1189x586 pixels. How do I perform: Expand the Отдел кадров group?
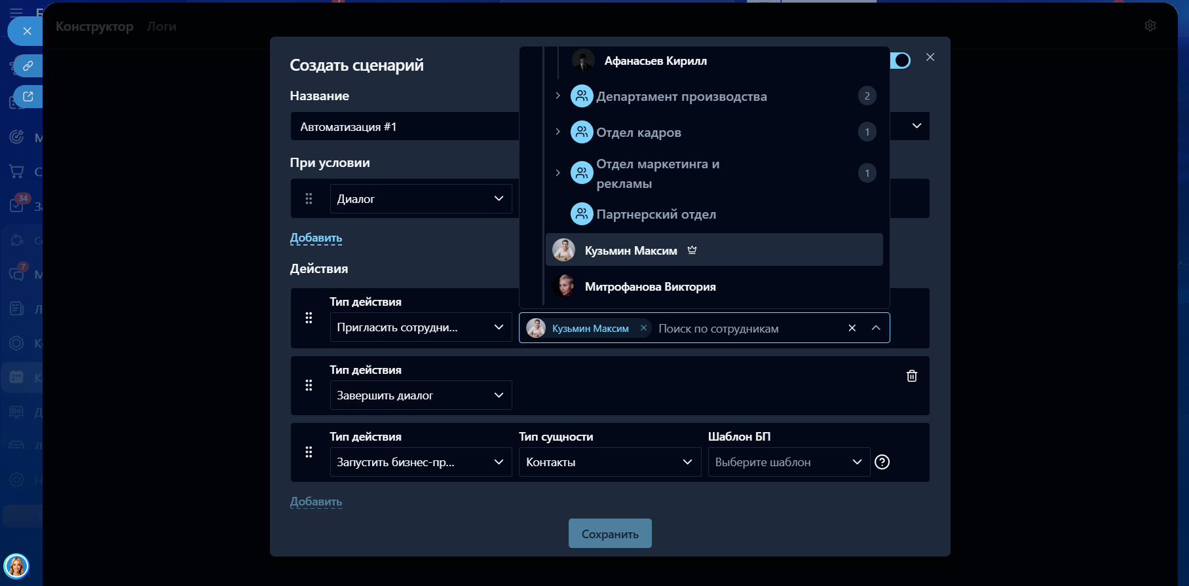(557, 132)
